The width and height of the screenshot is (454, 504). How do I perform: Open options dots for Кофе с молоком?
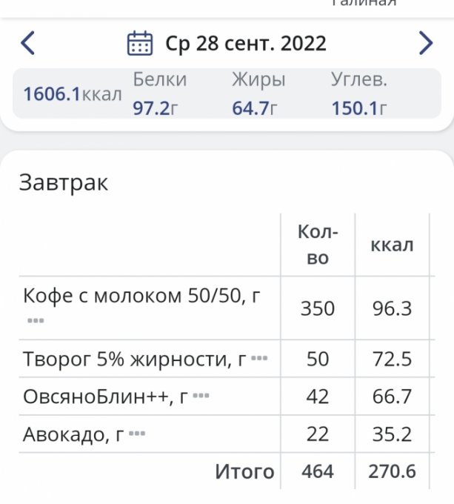(x=36, y=321)
